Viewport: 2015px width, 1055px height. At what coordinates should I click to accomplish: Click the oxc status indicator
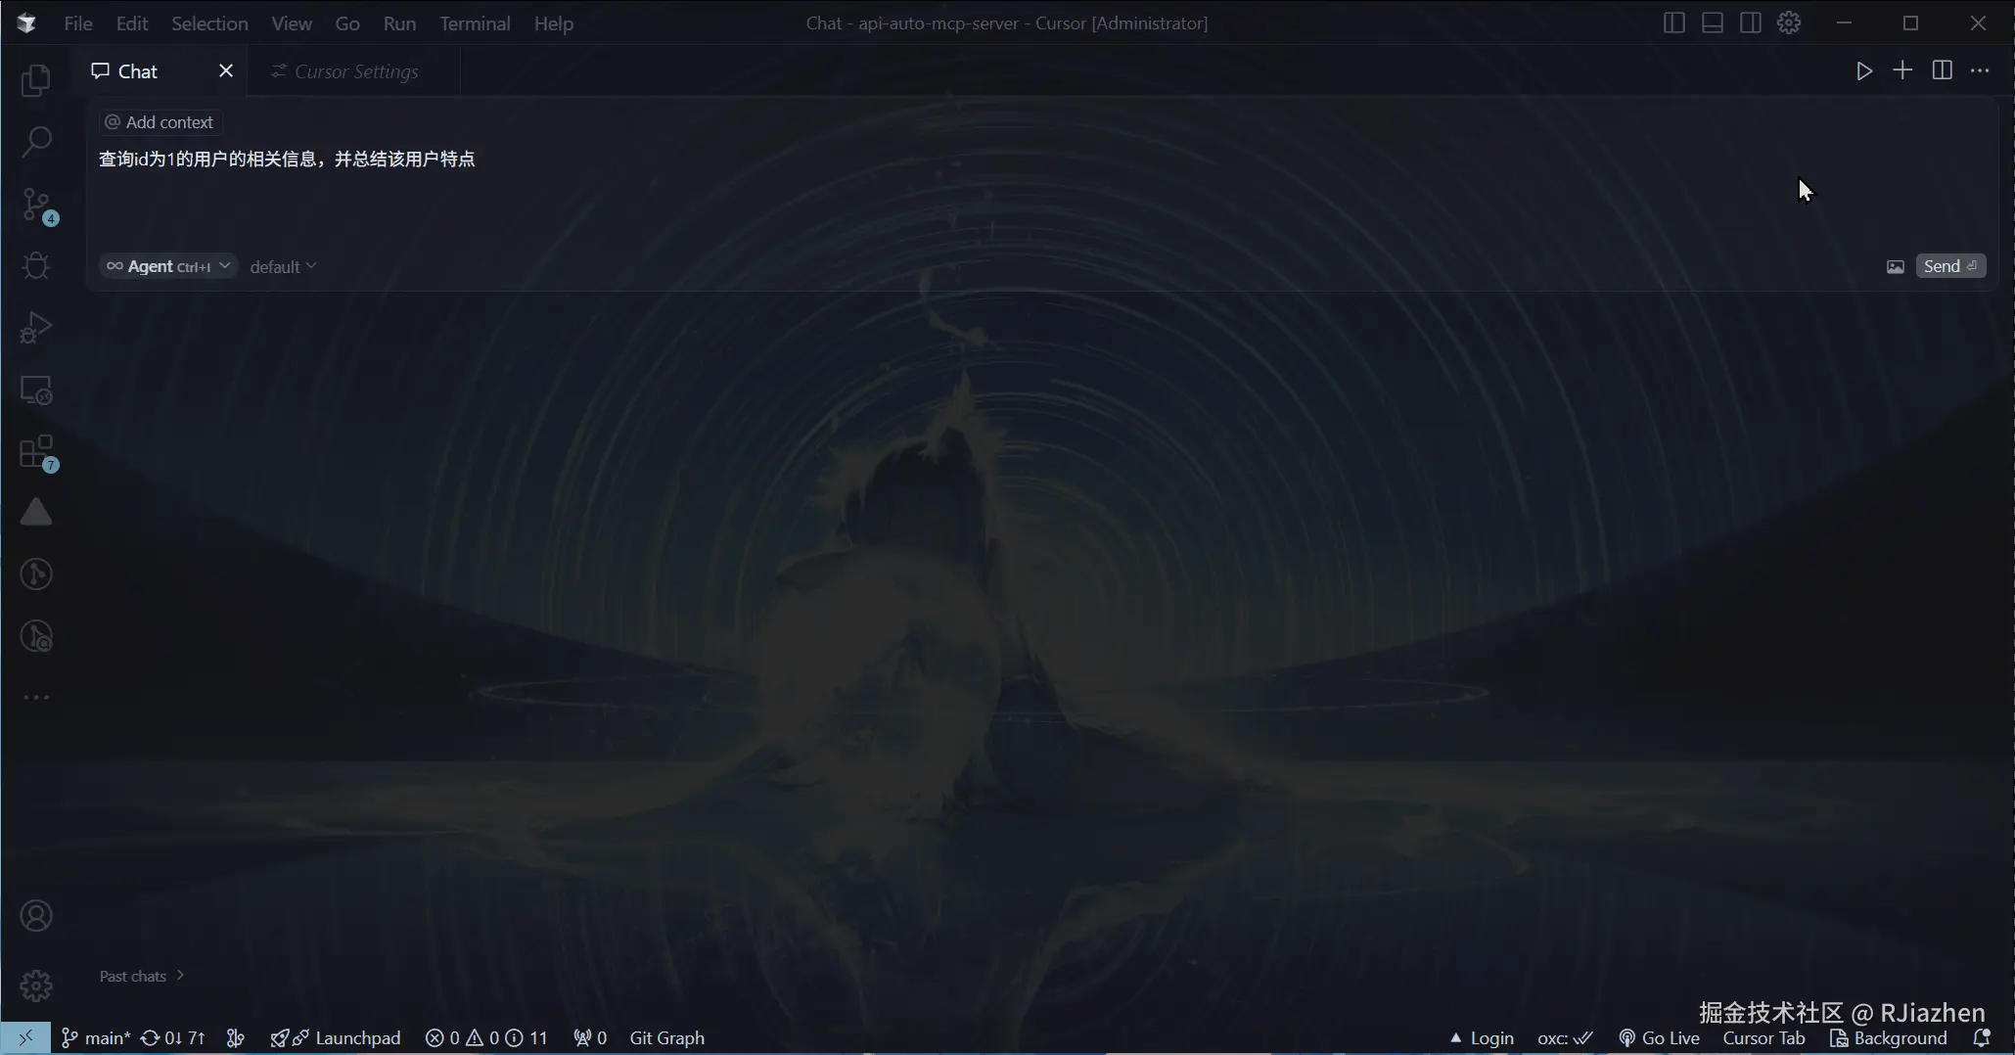1565,1038
